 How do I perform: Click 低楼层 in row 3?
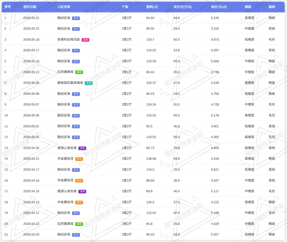click(249, 40)
